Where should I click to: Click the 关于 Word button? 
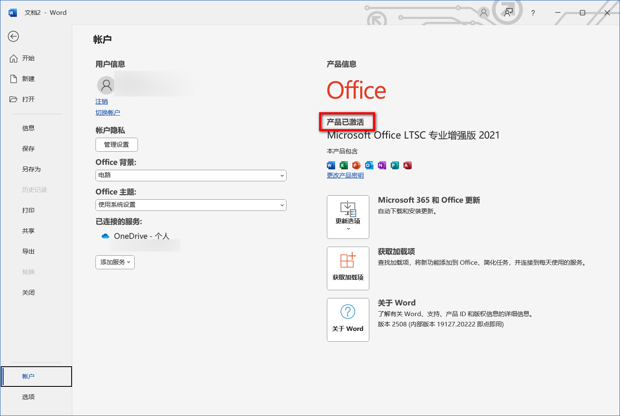click(x=348, y=320)
